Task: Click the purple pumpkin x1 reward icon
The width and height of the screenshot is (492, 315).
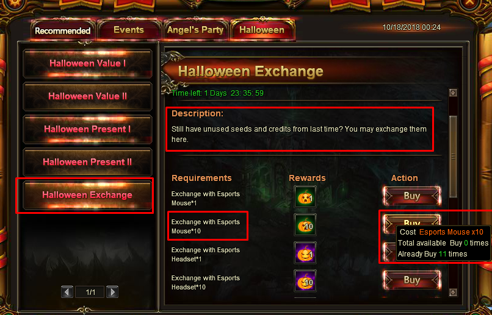Action: [x=305, y=253]
